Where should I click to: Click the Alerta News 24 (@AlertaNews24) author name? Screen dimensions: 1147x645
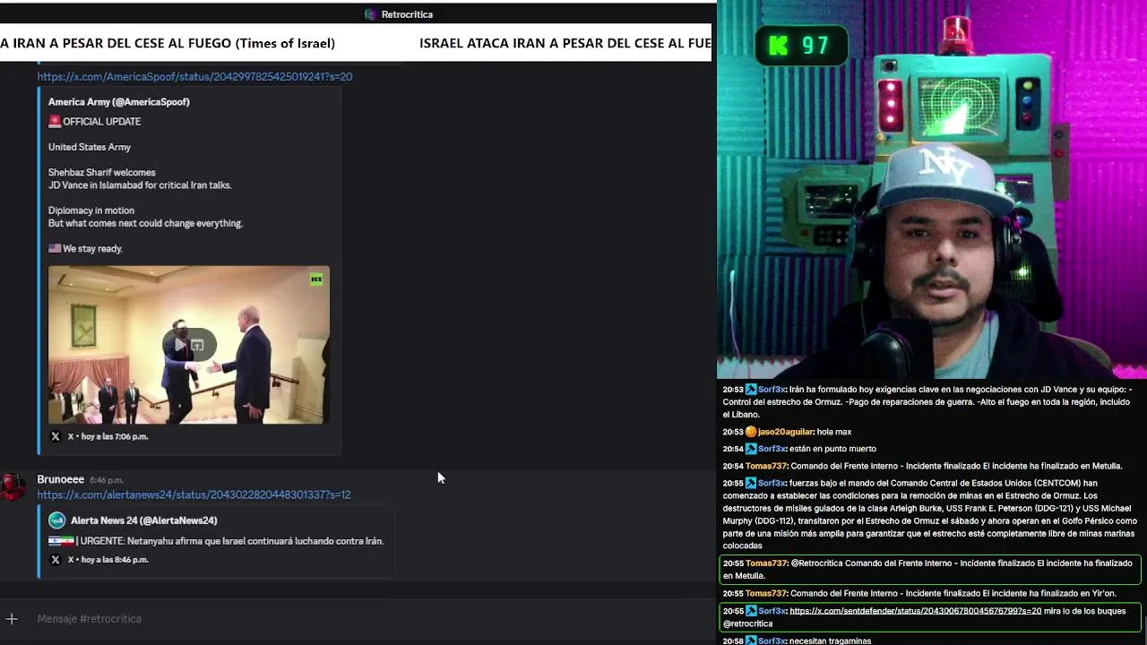143,520
